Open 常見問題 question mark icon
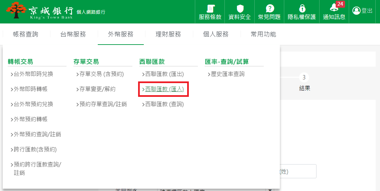 click(269, 8)
